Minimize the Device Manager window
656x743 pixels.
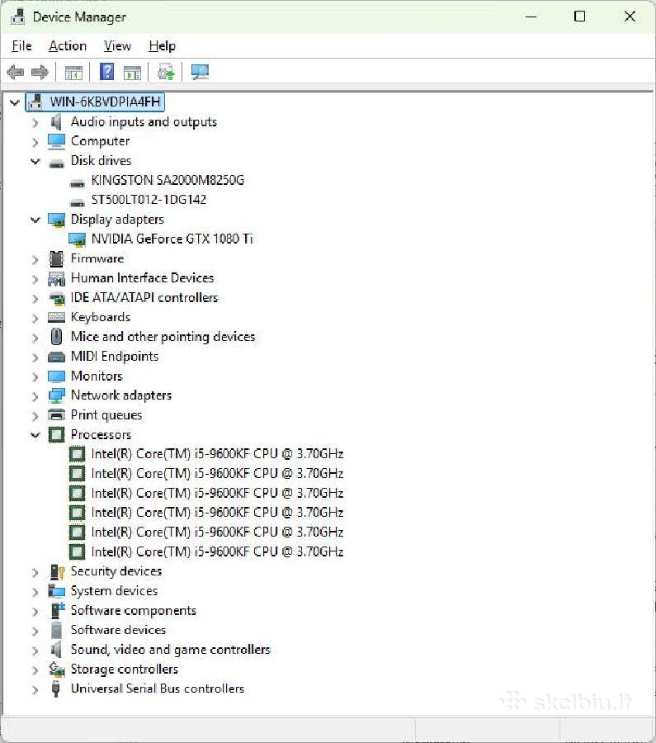(x=531, y=17)
